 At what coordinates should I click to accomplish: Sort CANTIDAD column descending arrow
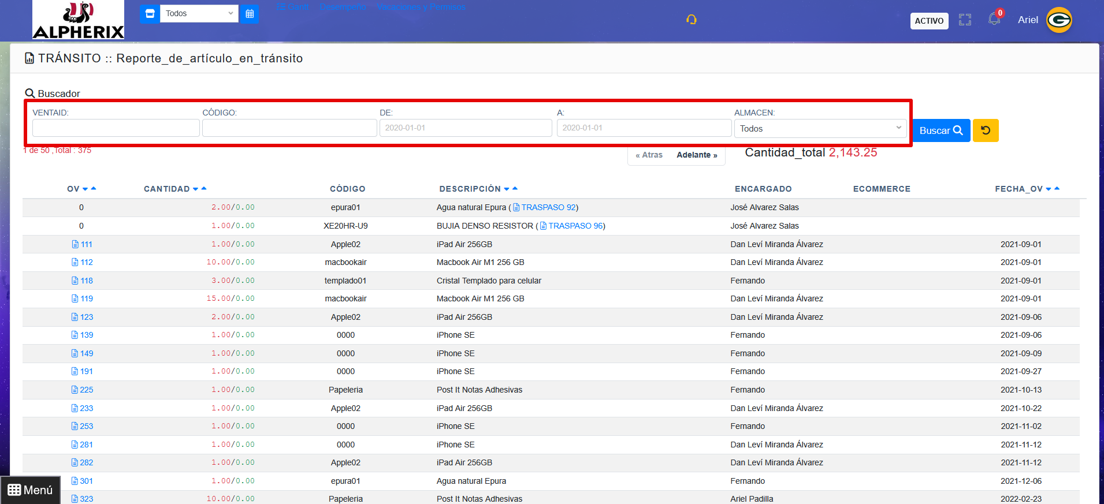pyautogui.click(x=196, y=189)
